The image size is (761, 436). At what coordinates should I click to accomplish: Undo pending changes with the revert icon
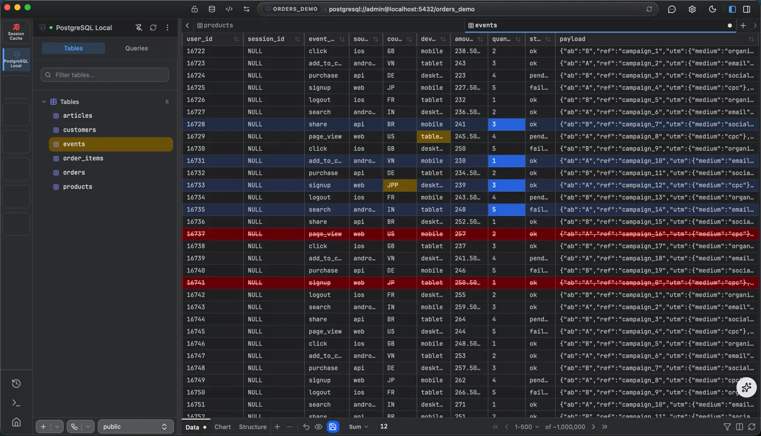point(306,427)
